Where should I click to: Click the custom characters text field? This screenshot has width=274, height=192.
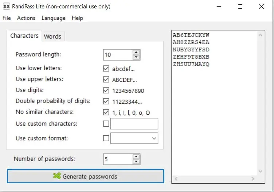[x=134, y=124]
